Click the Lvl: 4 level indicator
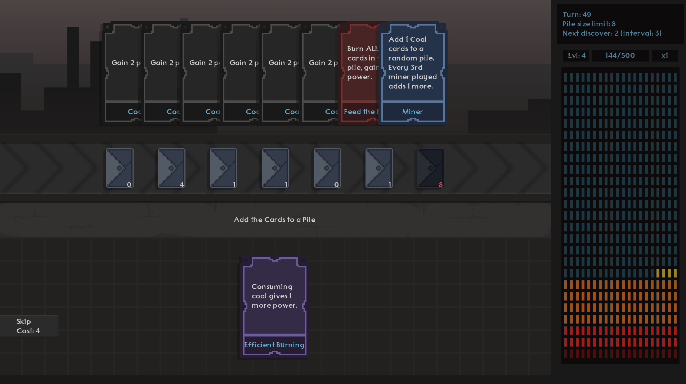Image resolution: width=686 pixels, height=384 pixels. [576, 56]
